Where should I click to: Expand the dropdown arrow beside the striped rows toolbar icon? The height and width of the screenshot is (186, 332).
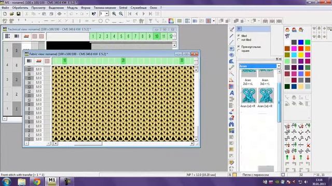[214, 21]
